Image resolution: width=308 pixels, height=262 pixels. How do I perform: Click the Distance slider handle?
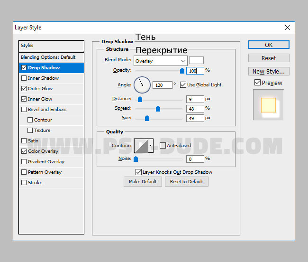click(x=140, y=99)
